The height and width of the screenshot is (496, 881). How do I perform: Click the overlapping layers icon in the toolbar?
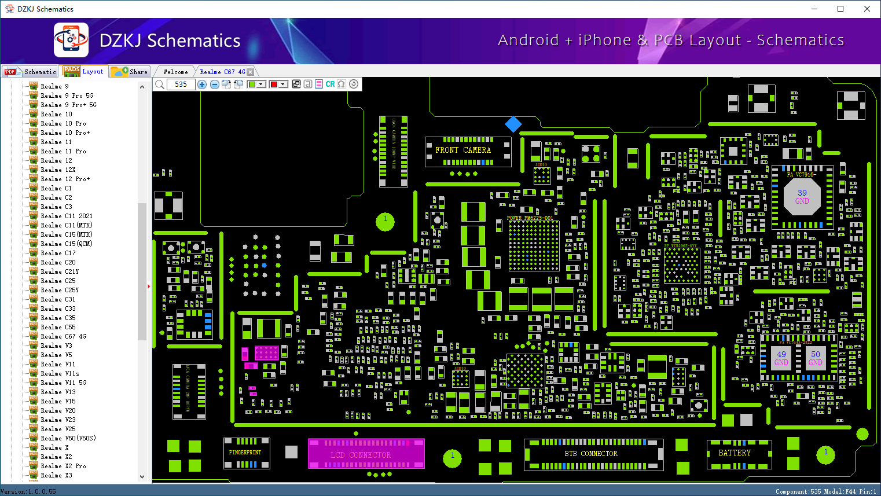coord(296,84)
